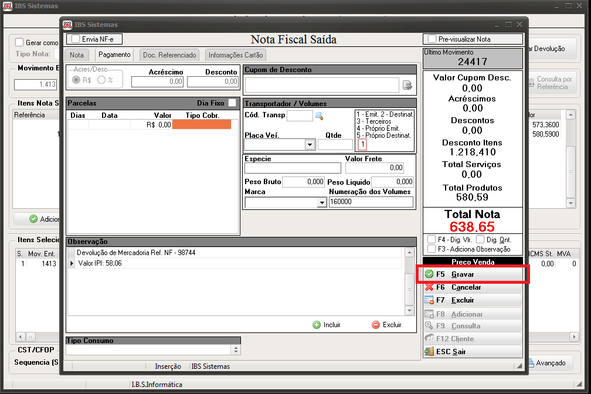The image size is (591, 394).
Task: Click the red X Cancelar icon
Action: coord(429,287)
